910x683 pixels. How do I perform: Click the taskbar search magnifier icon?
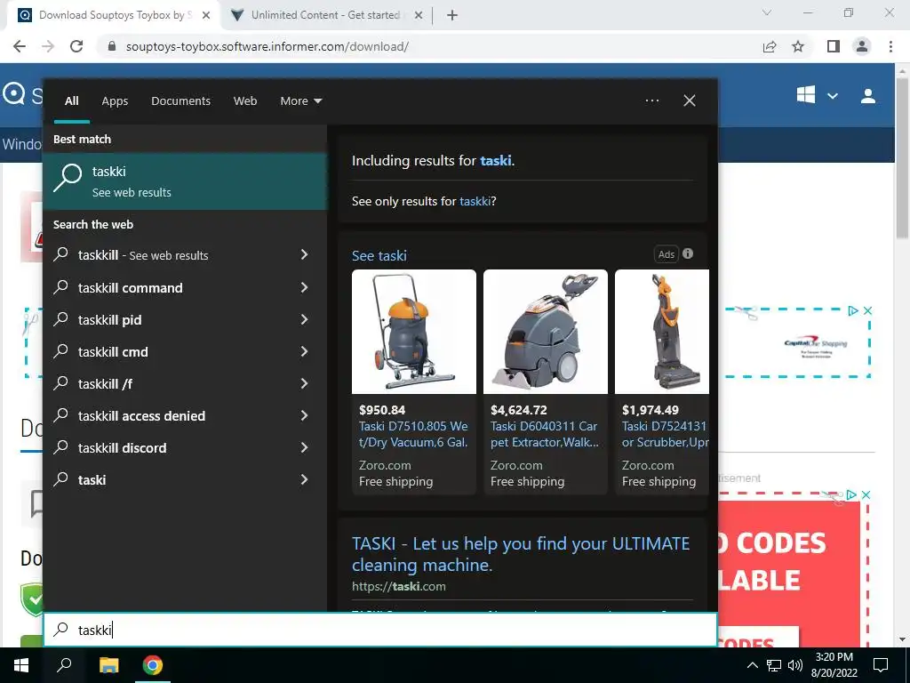click(x=64, y=665)
